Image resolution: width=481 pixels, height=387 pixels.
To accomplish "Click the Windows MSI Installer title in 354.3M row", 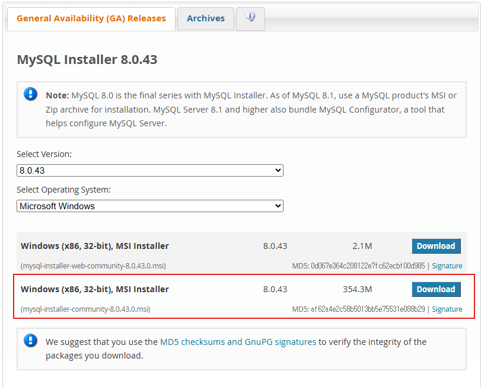I will [x=95, y=289].
